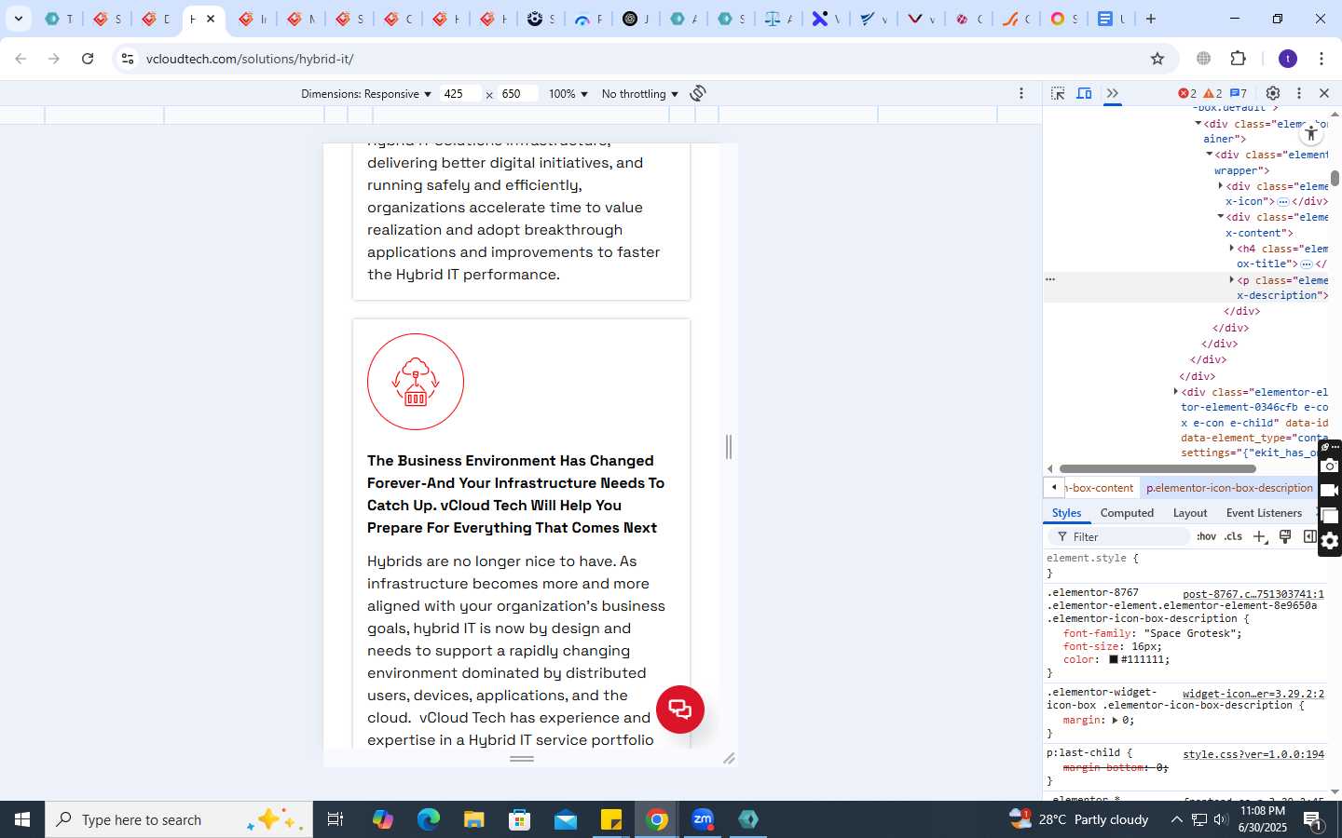Expand the margin shorthand triangle

[x=1115, y=721]
